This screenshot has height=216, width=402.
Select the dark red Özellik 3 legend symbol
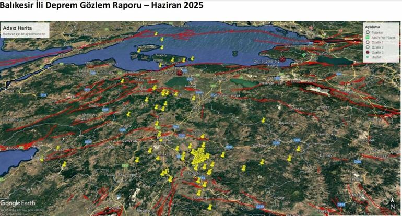pyautogui.click(x=368, y=52)
